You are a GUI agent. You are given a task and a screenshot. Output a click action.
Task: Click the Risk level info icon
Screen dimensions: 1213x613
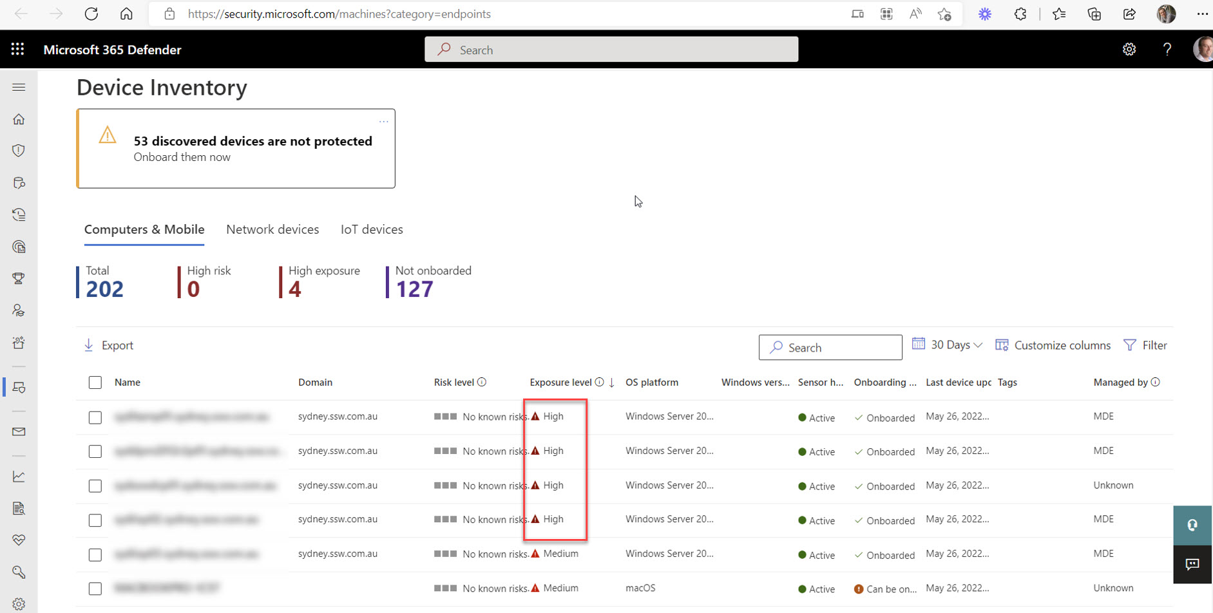(482, 382)
